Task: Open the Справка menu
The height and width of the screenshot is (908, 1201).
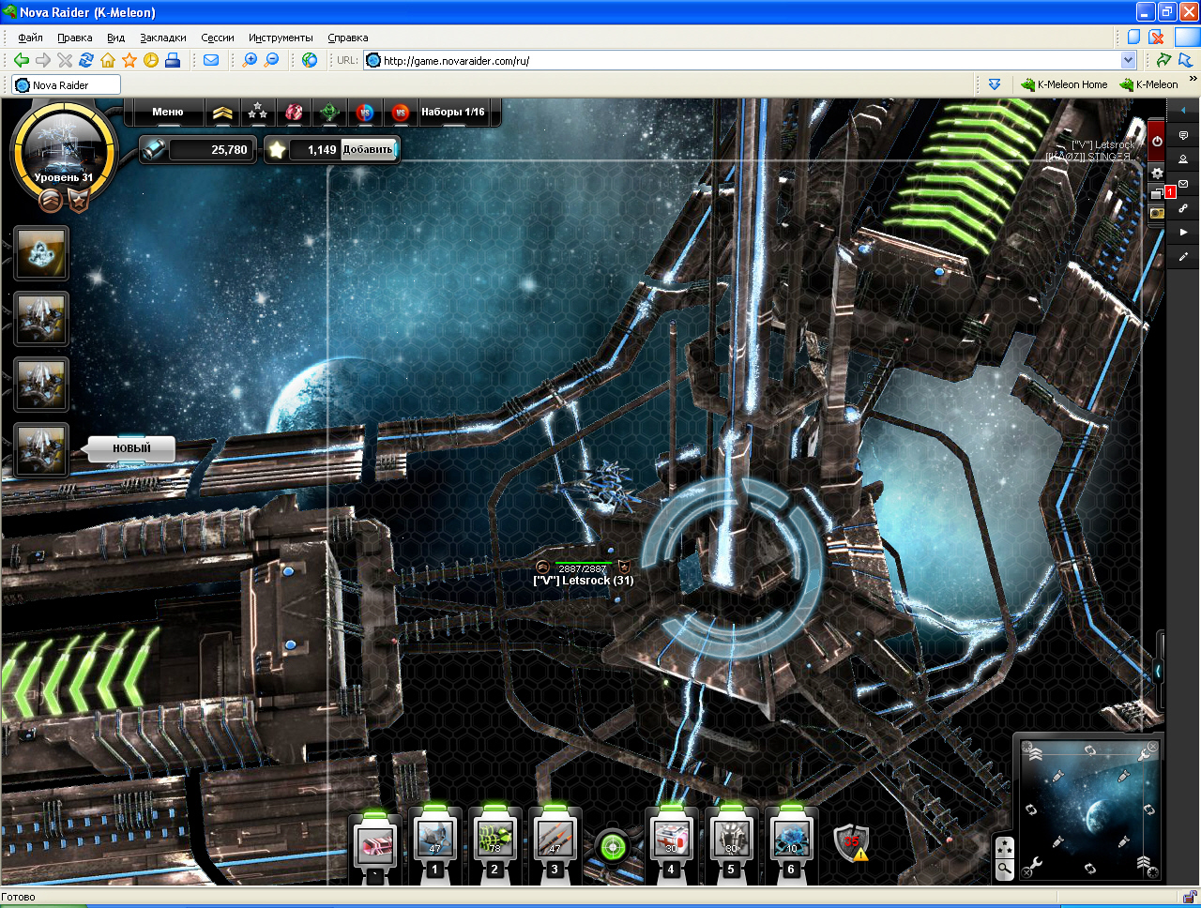Action: [x=348, y=38]
